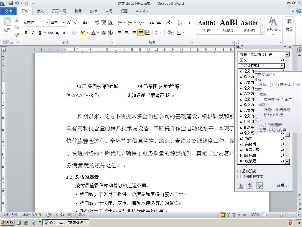Click the ruler tab selector box

(4, 50)
